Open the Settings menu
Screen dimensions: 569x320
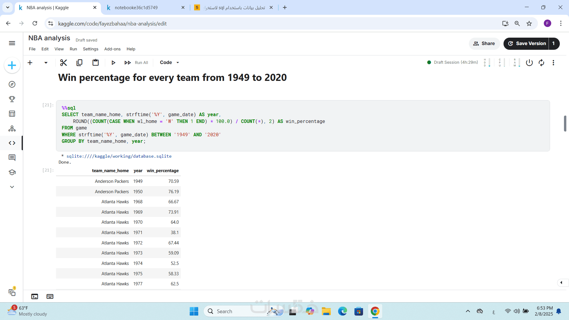[90, 49]
